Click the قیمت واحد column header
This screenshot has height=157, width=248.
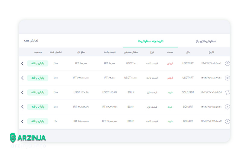(x=110, y=52)
